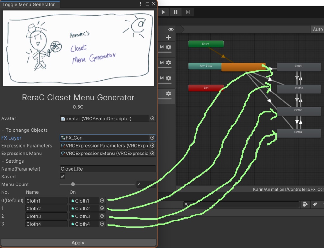
Task: Click the Menu Count slider handle
Action: [x=73, y=184]
